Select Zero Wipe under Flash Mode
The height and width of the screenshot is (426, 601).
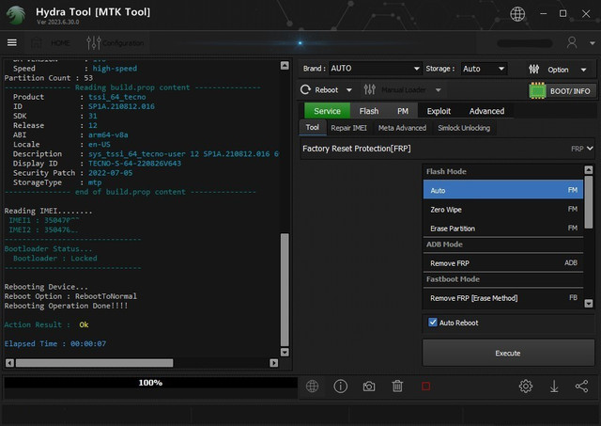[503, 210]
